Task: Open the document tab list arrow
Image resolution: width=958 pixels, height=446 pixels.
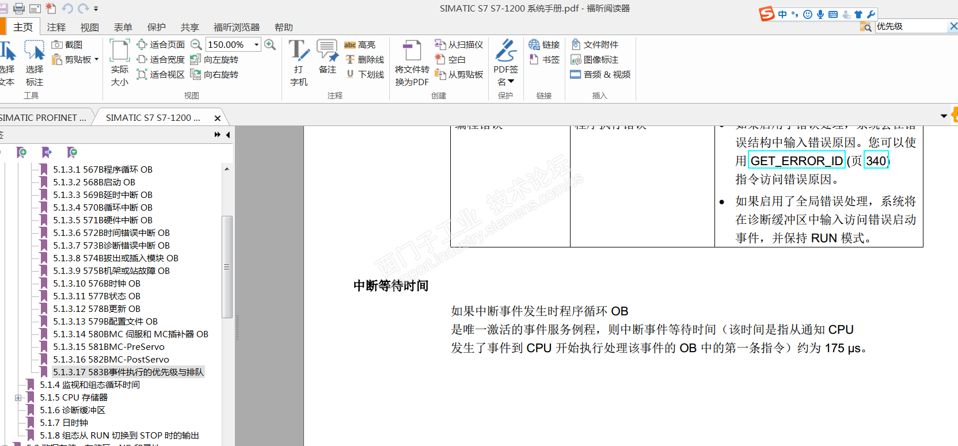Action: 944,116
